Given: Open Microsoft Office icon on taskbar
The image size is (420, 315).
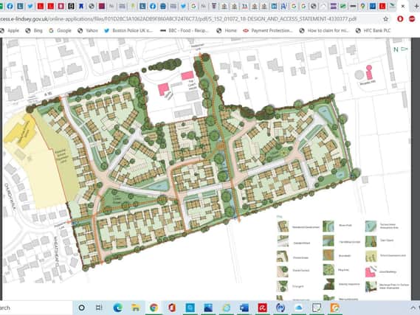Looking at the screenshot, I should (x=172, y=308).
